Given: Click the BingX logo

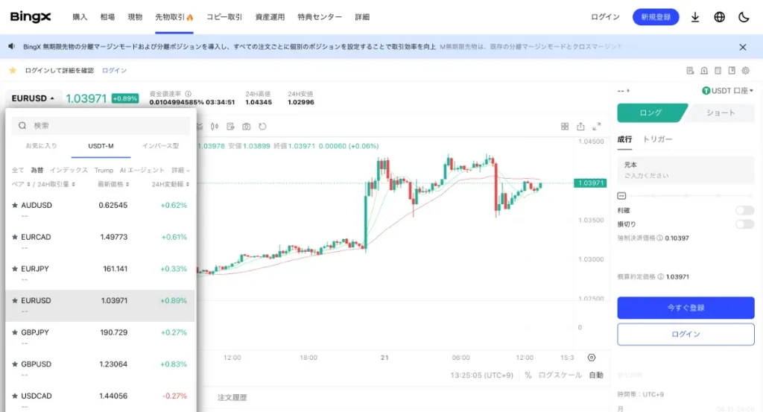Looking at the screenshot, I should 30,16.
